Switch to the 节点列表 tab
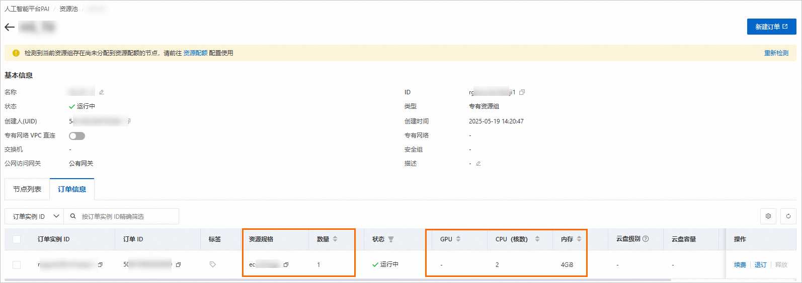Image resolution: width=802 pixels, height=283 pixels. pyautogui.click(x=27, y=189)
